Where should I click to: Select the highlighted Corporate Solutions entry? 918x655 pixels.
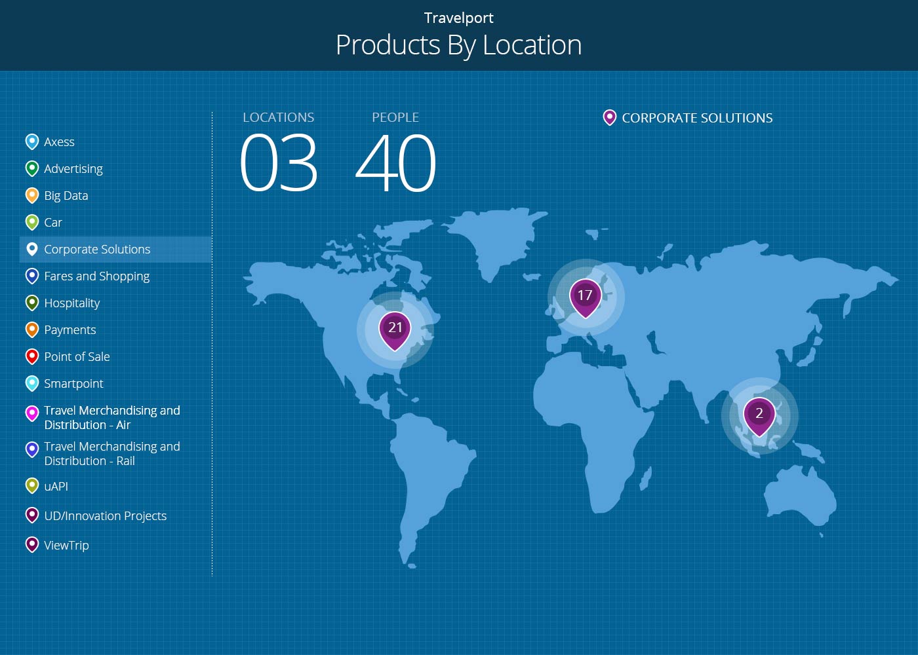point(115,250)
